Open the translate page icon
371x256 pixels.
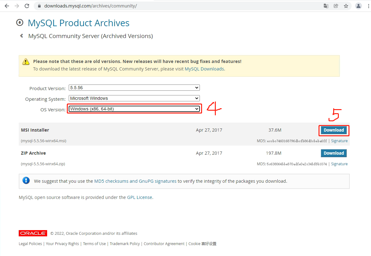[x=326, y=6]
